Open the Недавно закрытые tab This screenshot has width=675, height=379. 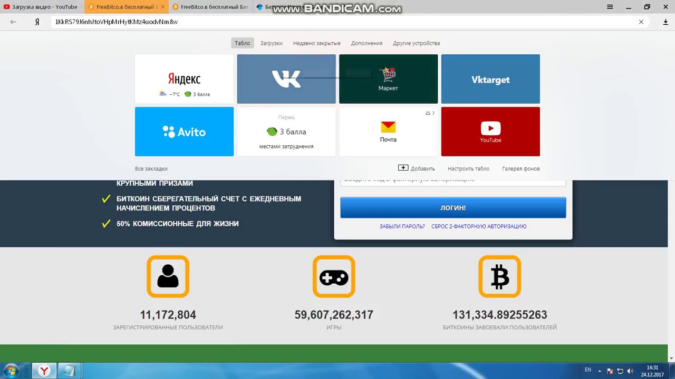coord(316,43)
